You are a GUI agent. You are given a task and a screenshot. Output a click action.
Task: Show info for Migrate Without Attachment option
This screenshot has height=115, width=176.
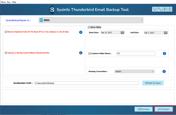click(81, 53)
